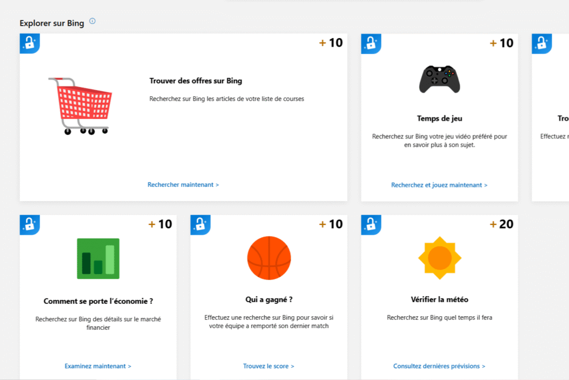This screenshot has width=569, height=380.
Task: Open the Examinez maintenant link
Action: pos(98,366)
